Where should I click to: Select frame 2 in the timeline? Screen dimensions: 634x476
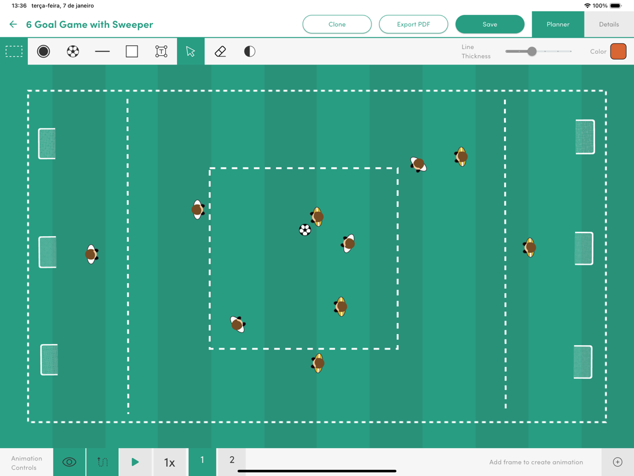tap(232, 461)
